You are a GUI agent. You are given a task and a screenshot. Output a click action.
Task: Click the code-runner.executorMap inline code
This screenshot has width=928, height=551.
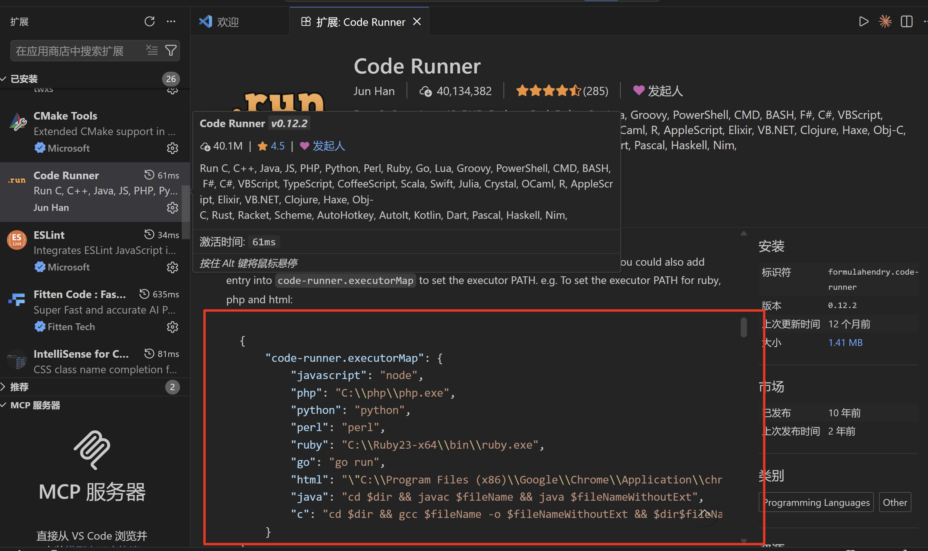click(x=345, y=281)
